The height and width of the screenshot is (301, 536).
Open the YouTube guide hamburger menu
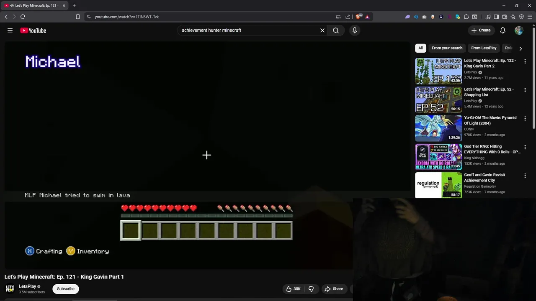coord(10,30)
